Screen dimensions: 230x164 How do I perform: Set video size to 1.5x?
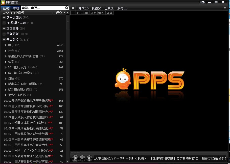point(79,13)
